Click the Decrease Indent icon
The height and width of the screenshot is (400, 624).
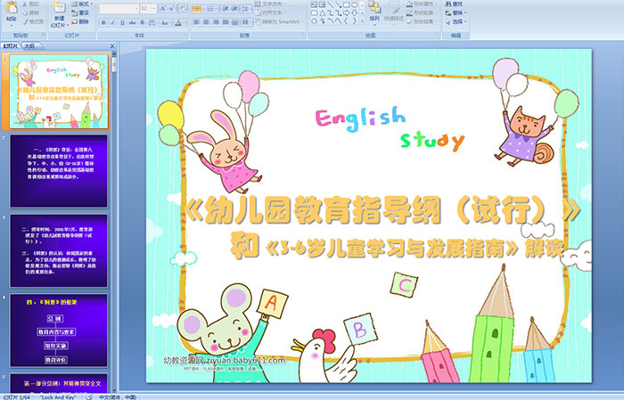point(226,8)
